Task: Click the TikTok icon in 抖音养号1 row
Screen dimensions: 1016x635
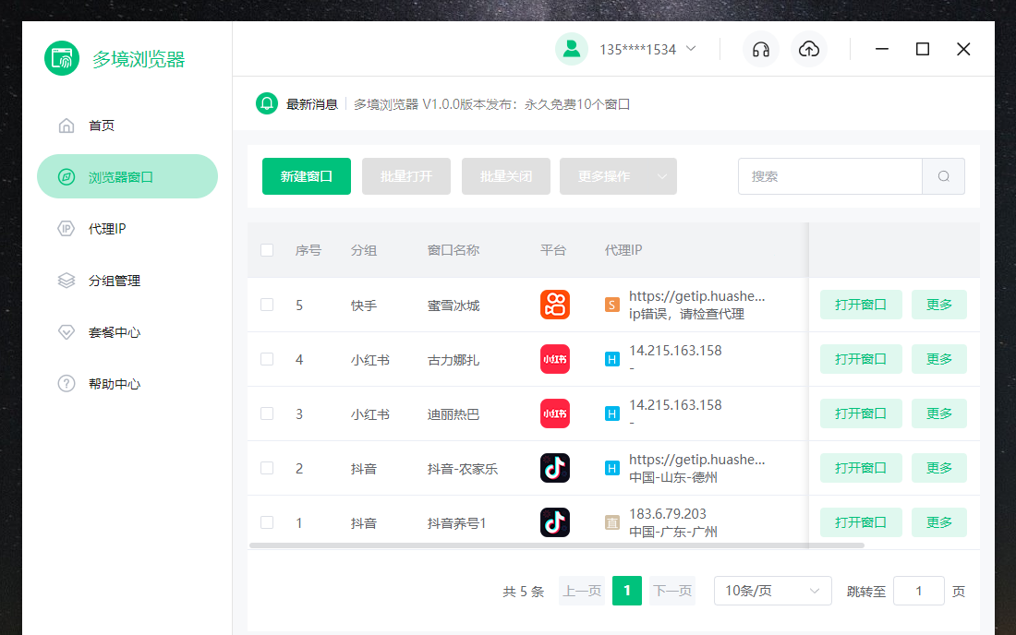Action: tap(555, 521)
